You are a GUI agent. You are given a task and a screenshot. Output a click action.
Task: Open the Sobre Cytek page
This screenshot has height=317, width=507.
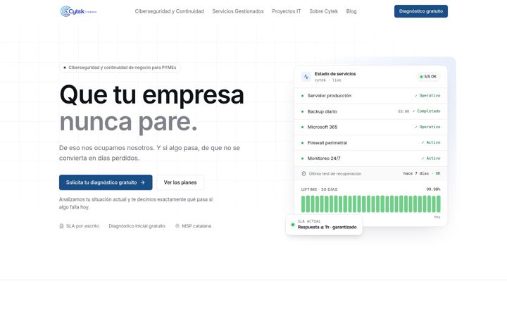(x=323, y=11)
